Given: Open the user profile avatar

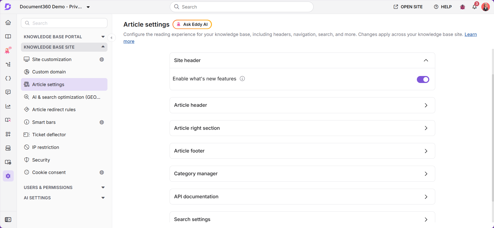Looking at the screenshot, I should click(485, 7).
